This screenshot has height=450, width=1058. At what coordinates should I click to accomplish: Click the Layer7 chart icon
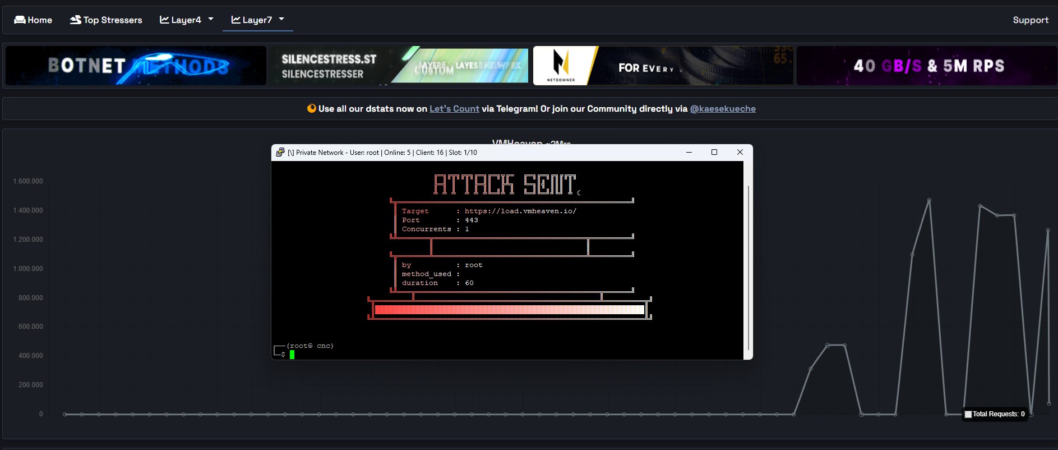pyautogui.click(x=236, y=20)
